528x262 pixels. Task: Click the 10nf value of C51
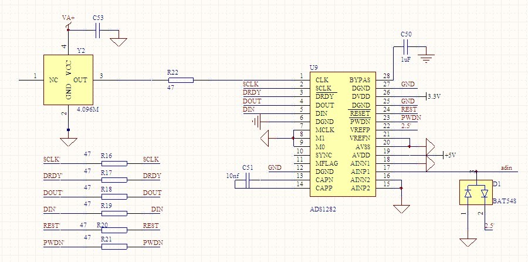[234, 175]
